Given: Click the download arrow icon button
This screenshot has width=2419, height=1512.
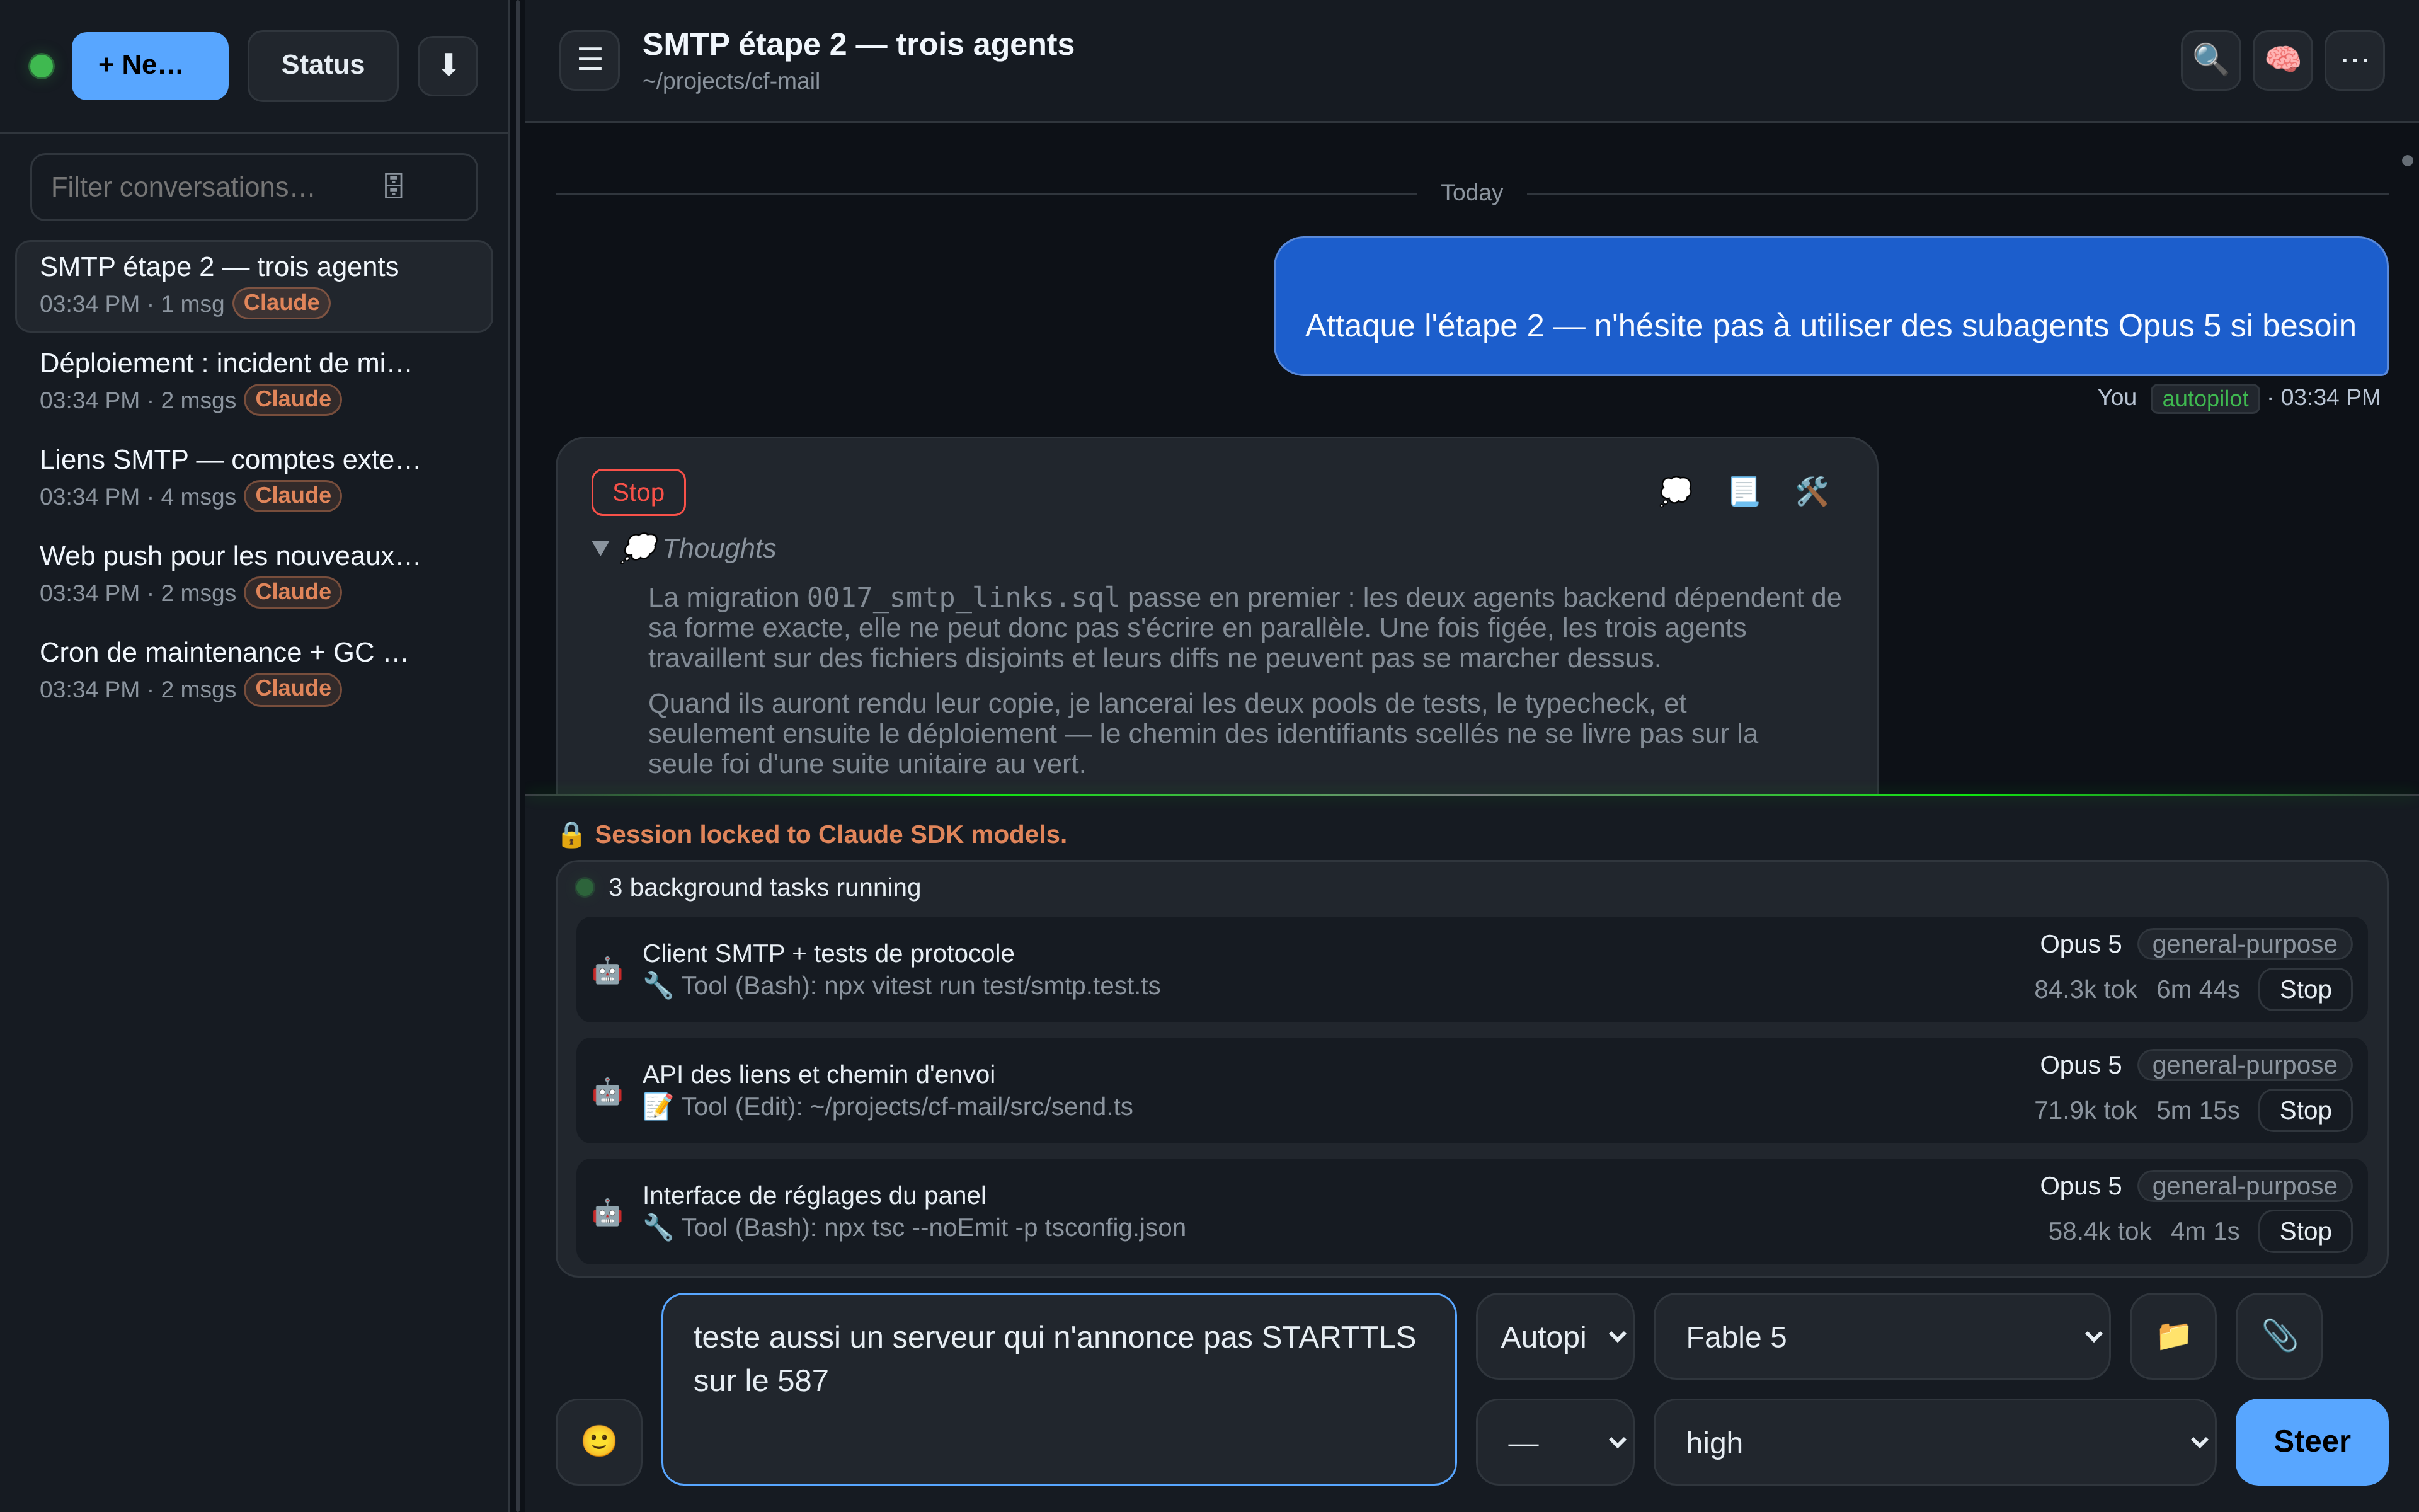Looking at the screenshot, I should (x=447, y=66).
